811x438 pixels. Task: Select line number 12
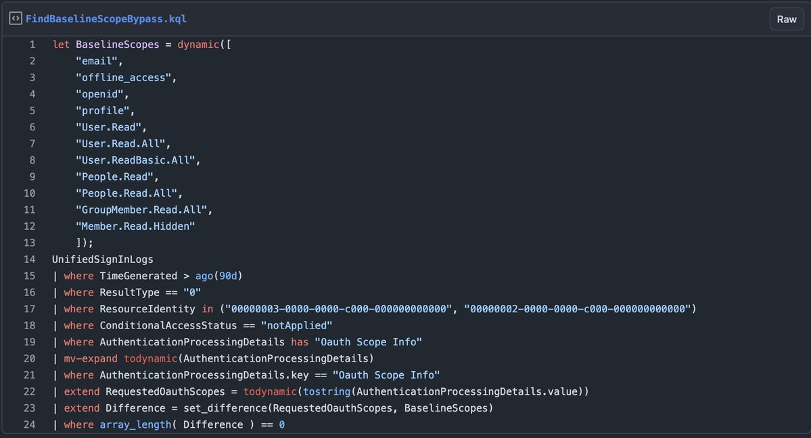pos(30,226)
